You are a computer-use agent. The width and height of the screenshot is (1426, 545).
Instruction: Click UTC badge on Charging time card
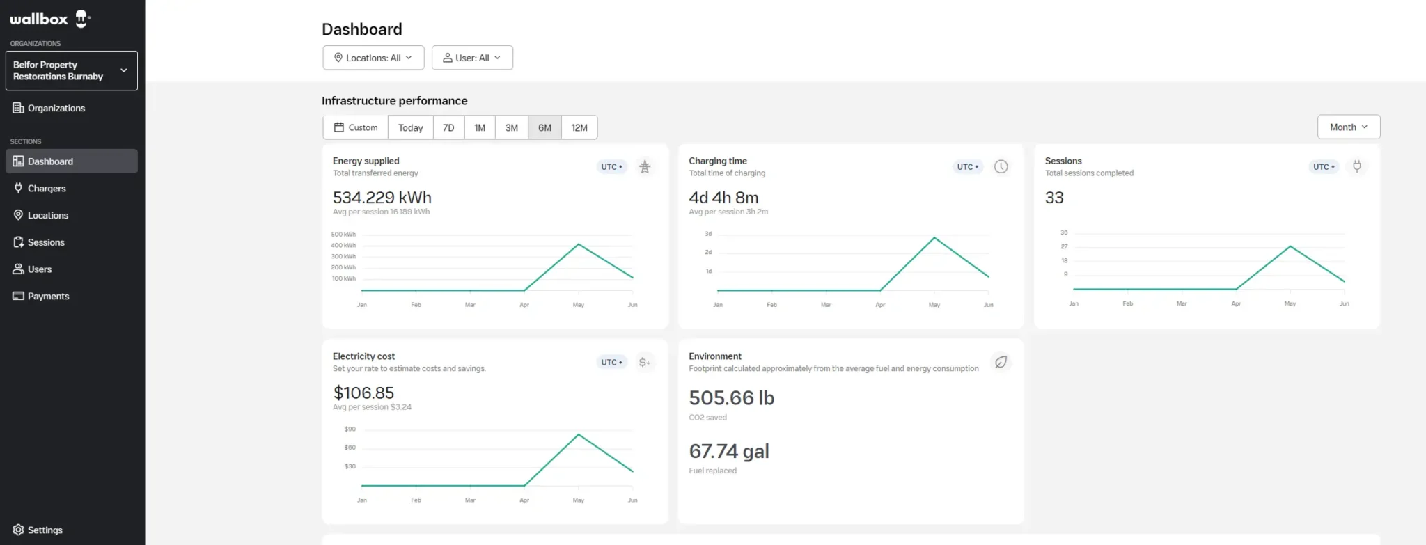point(968,167)
